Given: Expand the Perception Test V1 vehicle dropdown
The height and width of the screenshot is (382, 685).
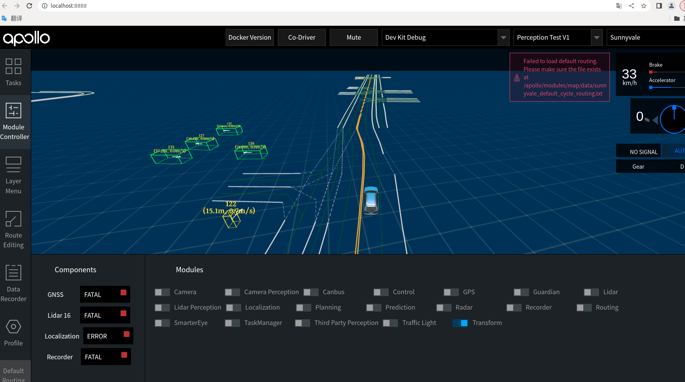Looking at the screenshot, I should click(x=558, y=37).
